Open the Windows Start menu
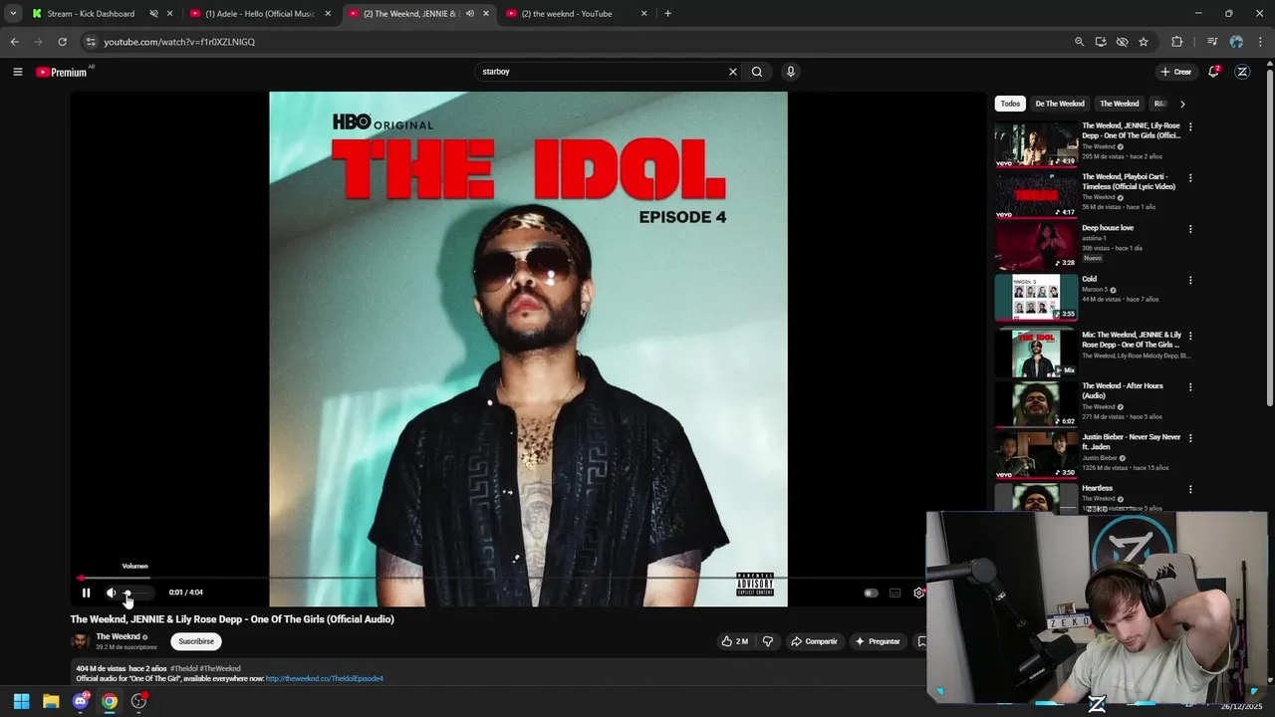The width and height of the screenshot is (1275, 717). pos(21,701)
